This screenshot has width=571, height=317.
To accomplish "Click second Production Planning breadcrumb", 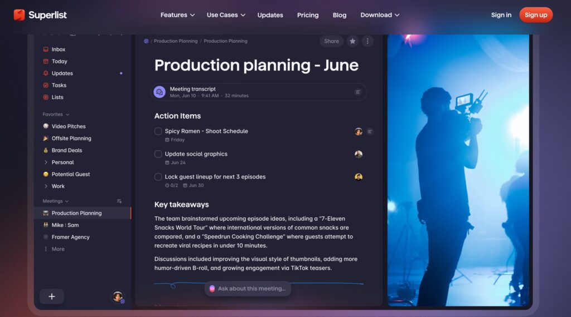I will pyautogui.click(x=225, y=41).
